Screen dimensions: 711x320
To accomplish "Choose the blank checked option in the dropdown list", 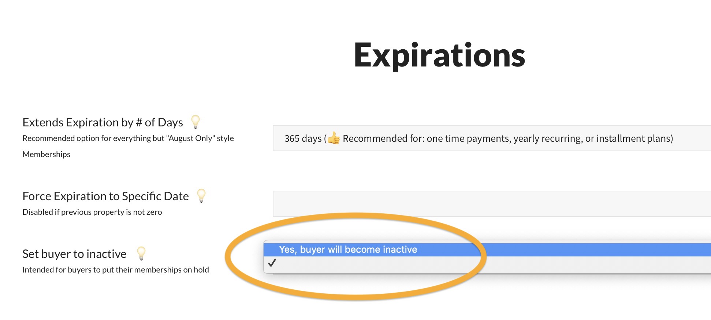I will tap(366, 264).
